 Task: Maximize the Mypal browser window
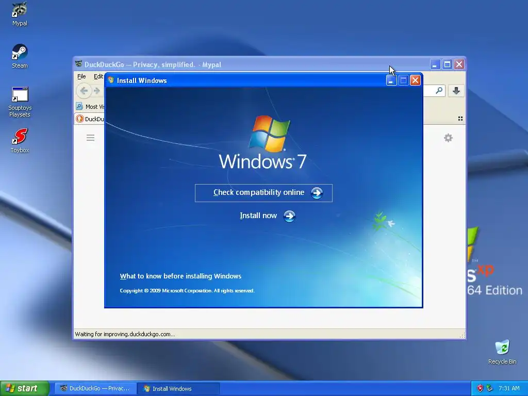pos(447,64)
